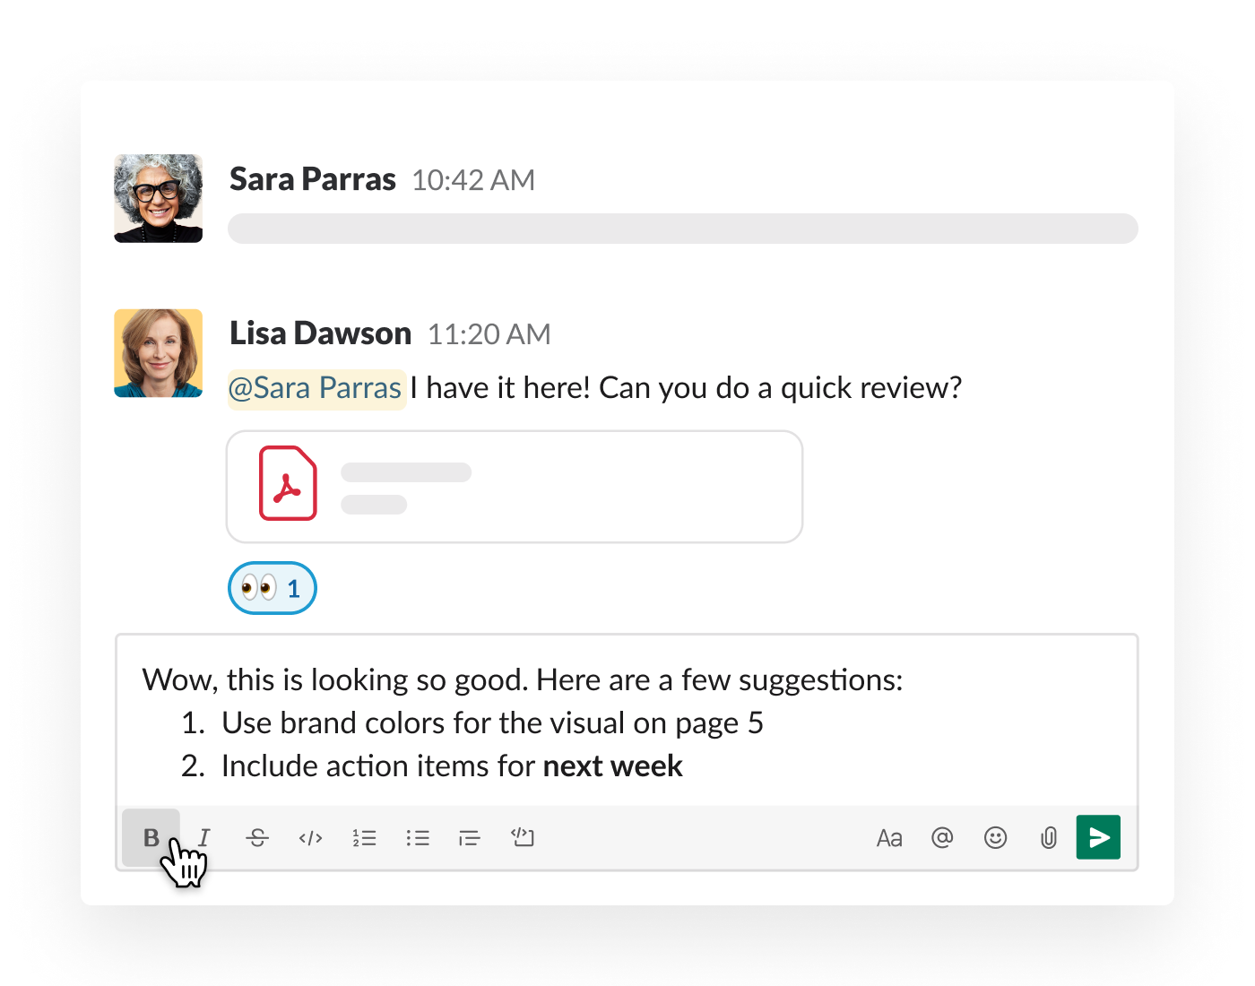Image resolution: width=1255 pixels, height=986 pixels.
Task: Apply inline code formatting
Action: pyautogui.click(x=310, y=838)
